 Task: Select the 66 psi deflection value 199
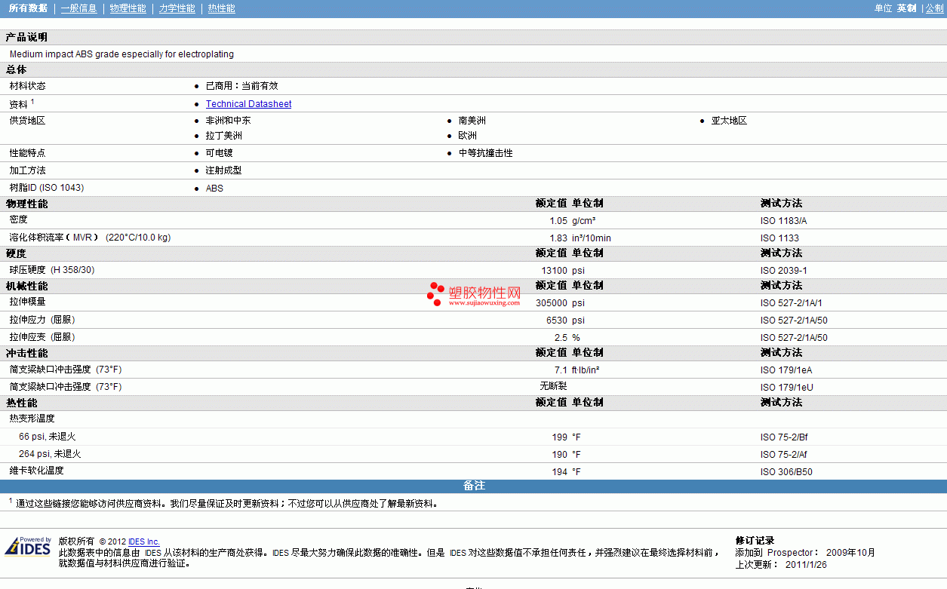tap(559, 437)
